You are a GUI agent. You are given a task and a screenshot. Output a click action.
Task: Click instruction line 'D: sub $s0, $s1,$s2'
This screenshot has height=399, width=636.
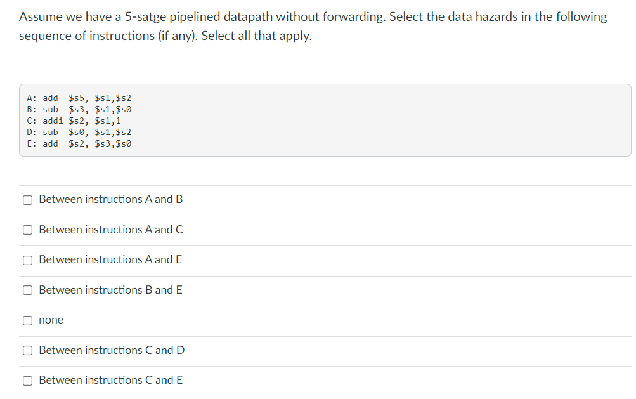pyautogui.click(x=79, y=132)
